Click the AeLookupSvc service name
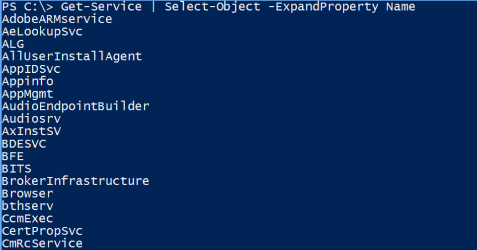 tap(42, 32)
